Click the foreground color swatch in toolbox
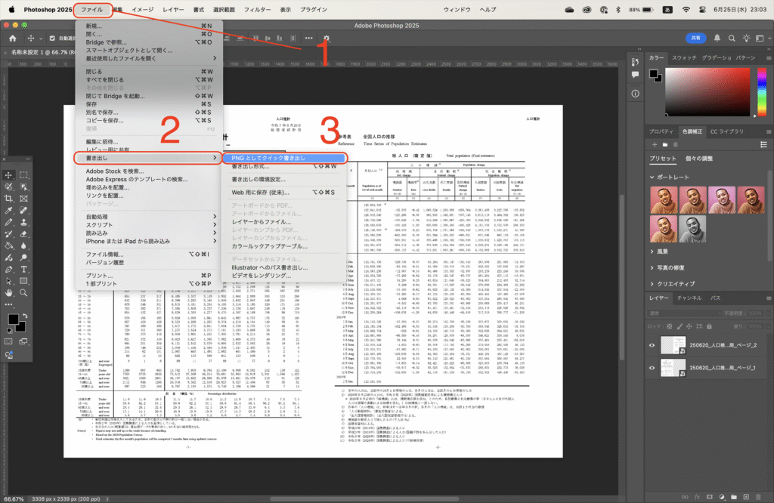This screenshot has width=774, height=503. point(12,319)
